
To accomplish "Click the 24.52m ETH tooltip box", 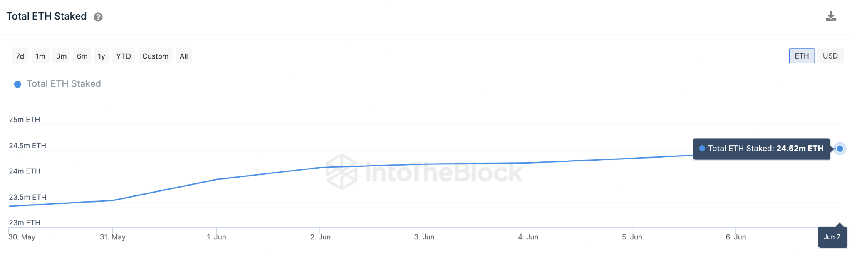I will 761,149.
